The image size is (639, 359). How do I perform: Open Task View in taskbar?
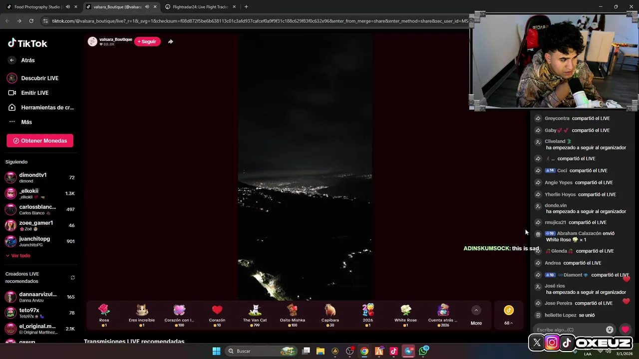(x=306, y=351)
